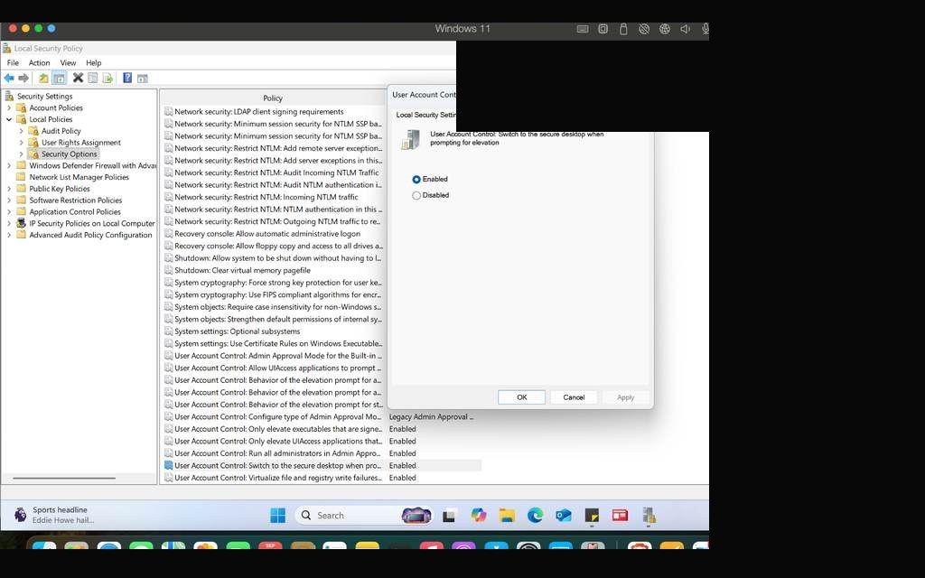925x578 pixels.
Task: Click the Cancel button in the dialog
Action: pyautogui.click(x=574, y=397)
